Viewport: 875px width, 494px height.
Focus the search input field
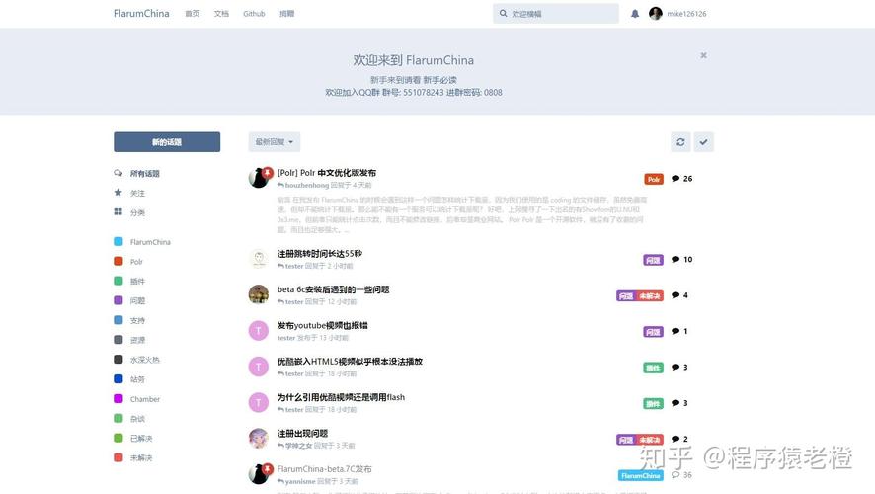point(556,14)
